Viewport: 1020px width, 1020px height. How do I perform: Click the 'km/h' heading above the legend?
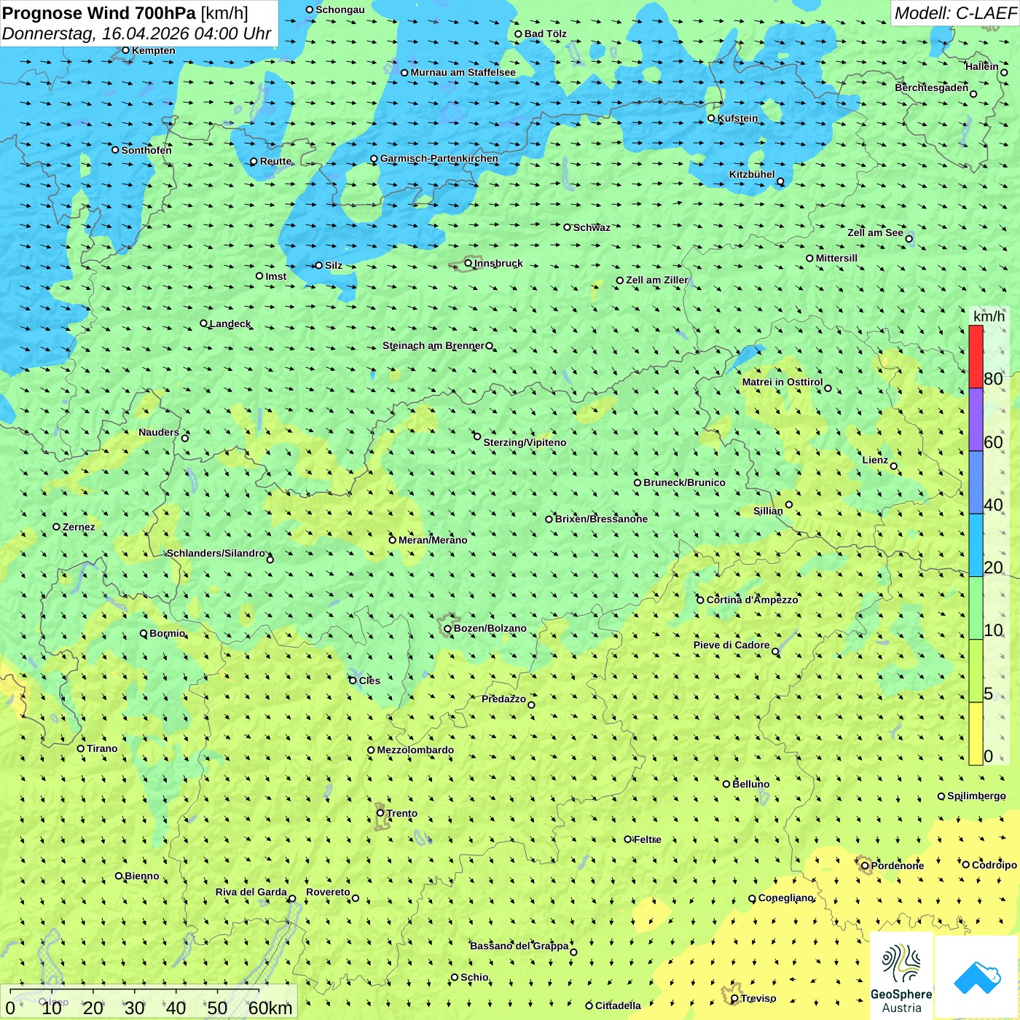tap(989, 316)
